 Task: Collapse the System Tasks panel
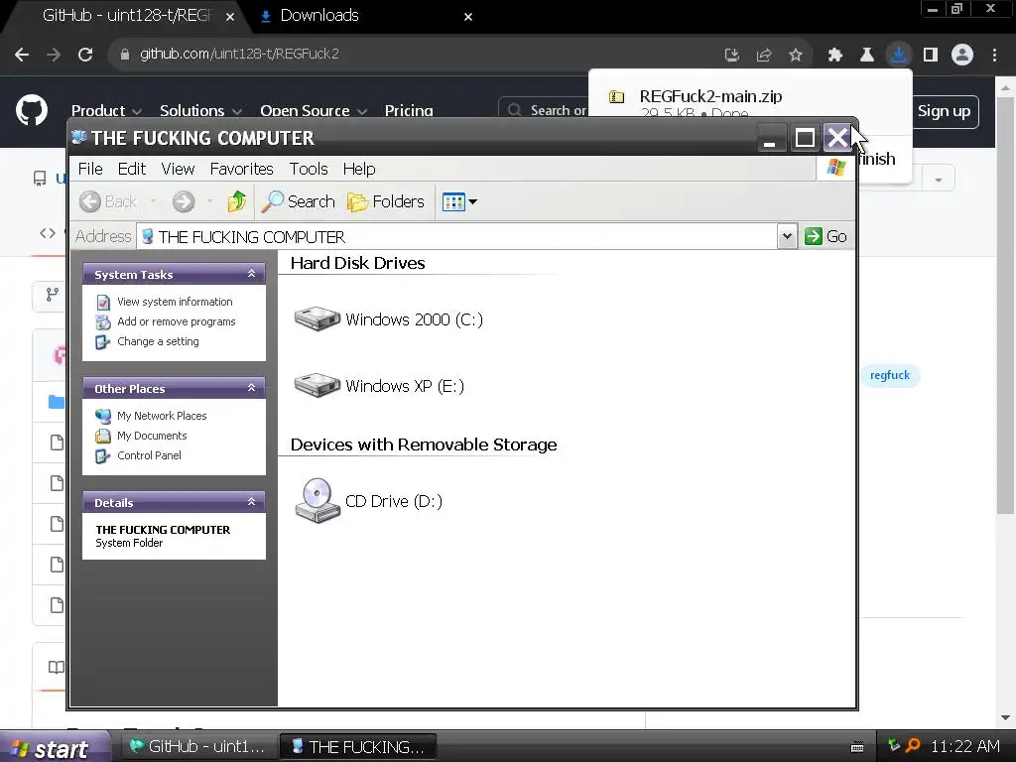251,274
